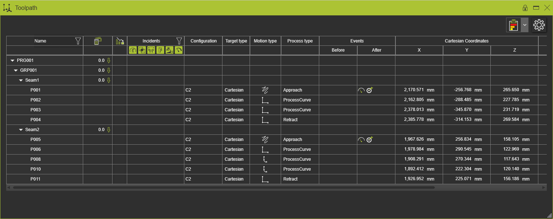Click the calculator icon in the column header
553x219 pixels.
point(97,41)
